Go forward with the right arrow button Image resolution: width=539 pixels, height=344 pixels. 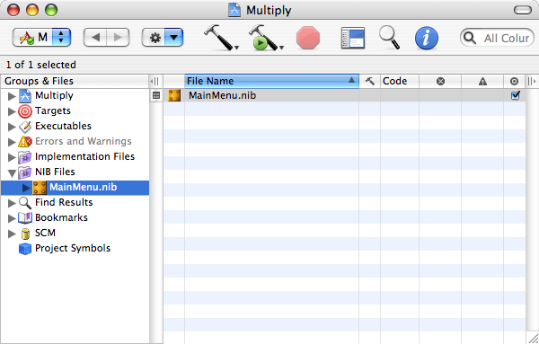[x=118, y=37]
